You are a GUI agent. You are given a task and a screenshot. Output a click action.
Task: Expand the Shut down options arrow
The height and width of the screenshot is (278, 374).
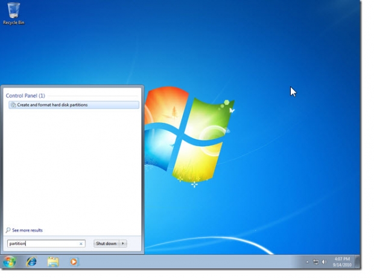[123, 244]
